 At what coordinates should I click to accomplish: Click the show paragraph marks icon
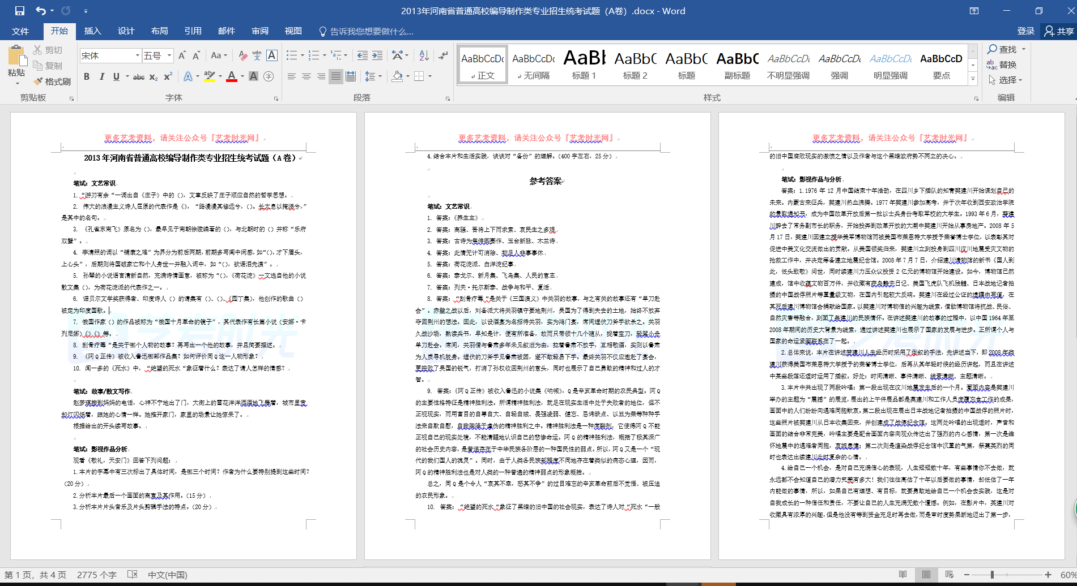coord(443,55)
